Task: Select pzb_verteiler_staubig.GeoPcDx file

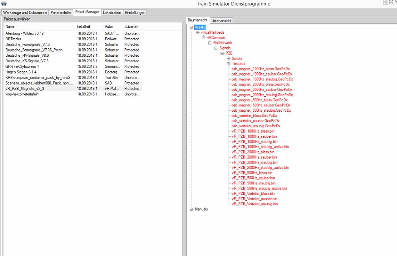Action: click(x=256, y=126)
